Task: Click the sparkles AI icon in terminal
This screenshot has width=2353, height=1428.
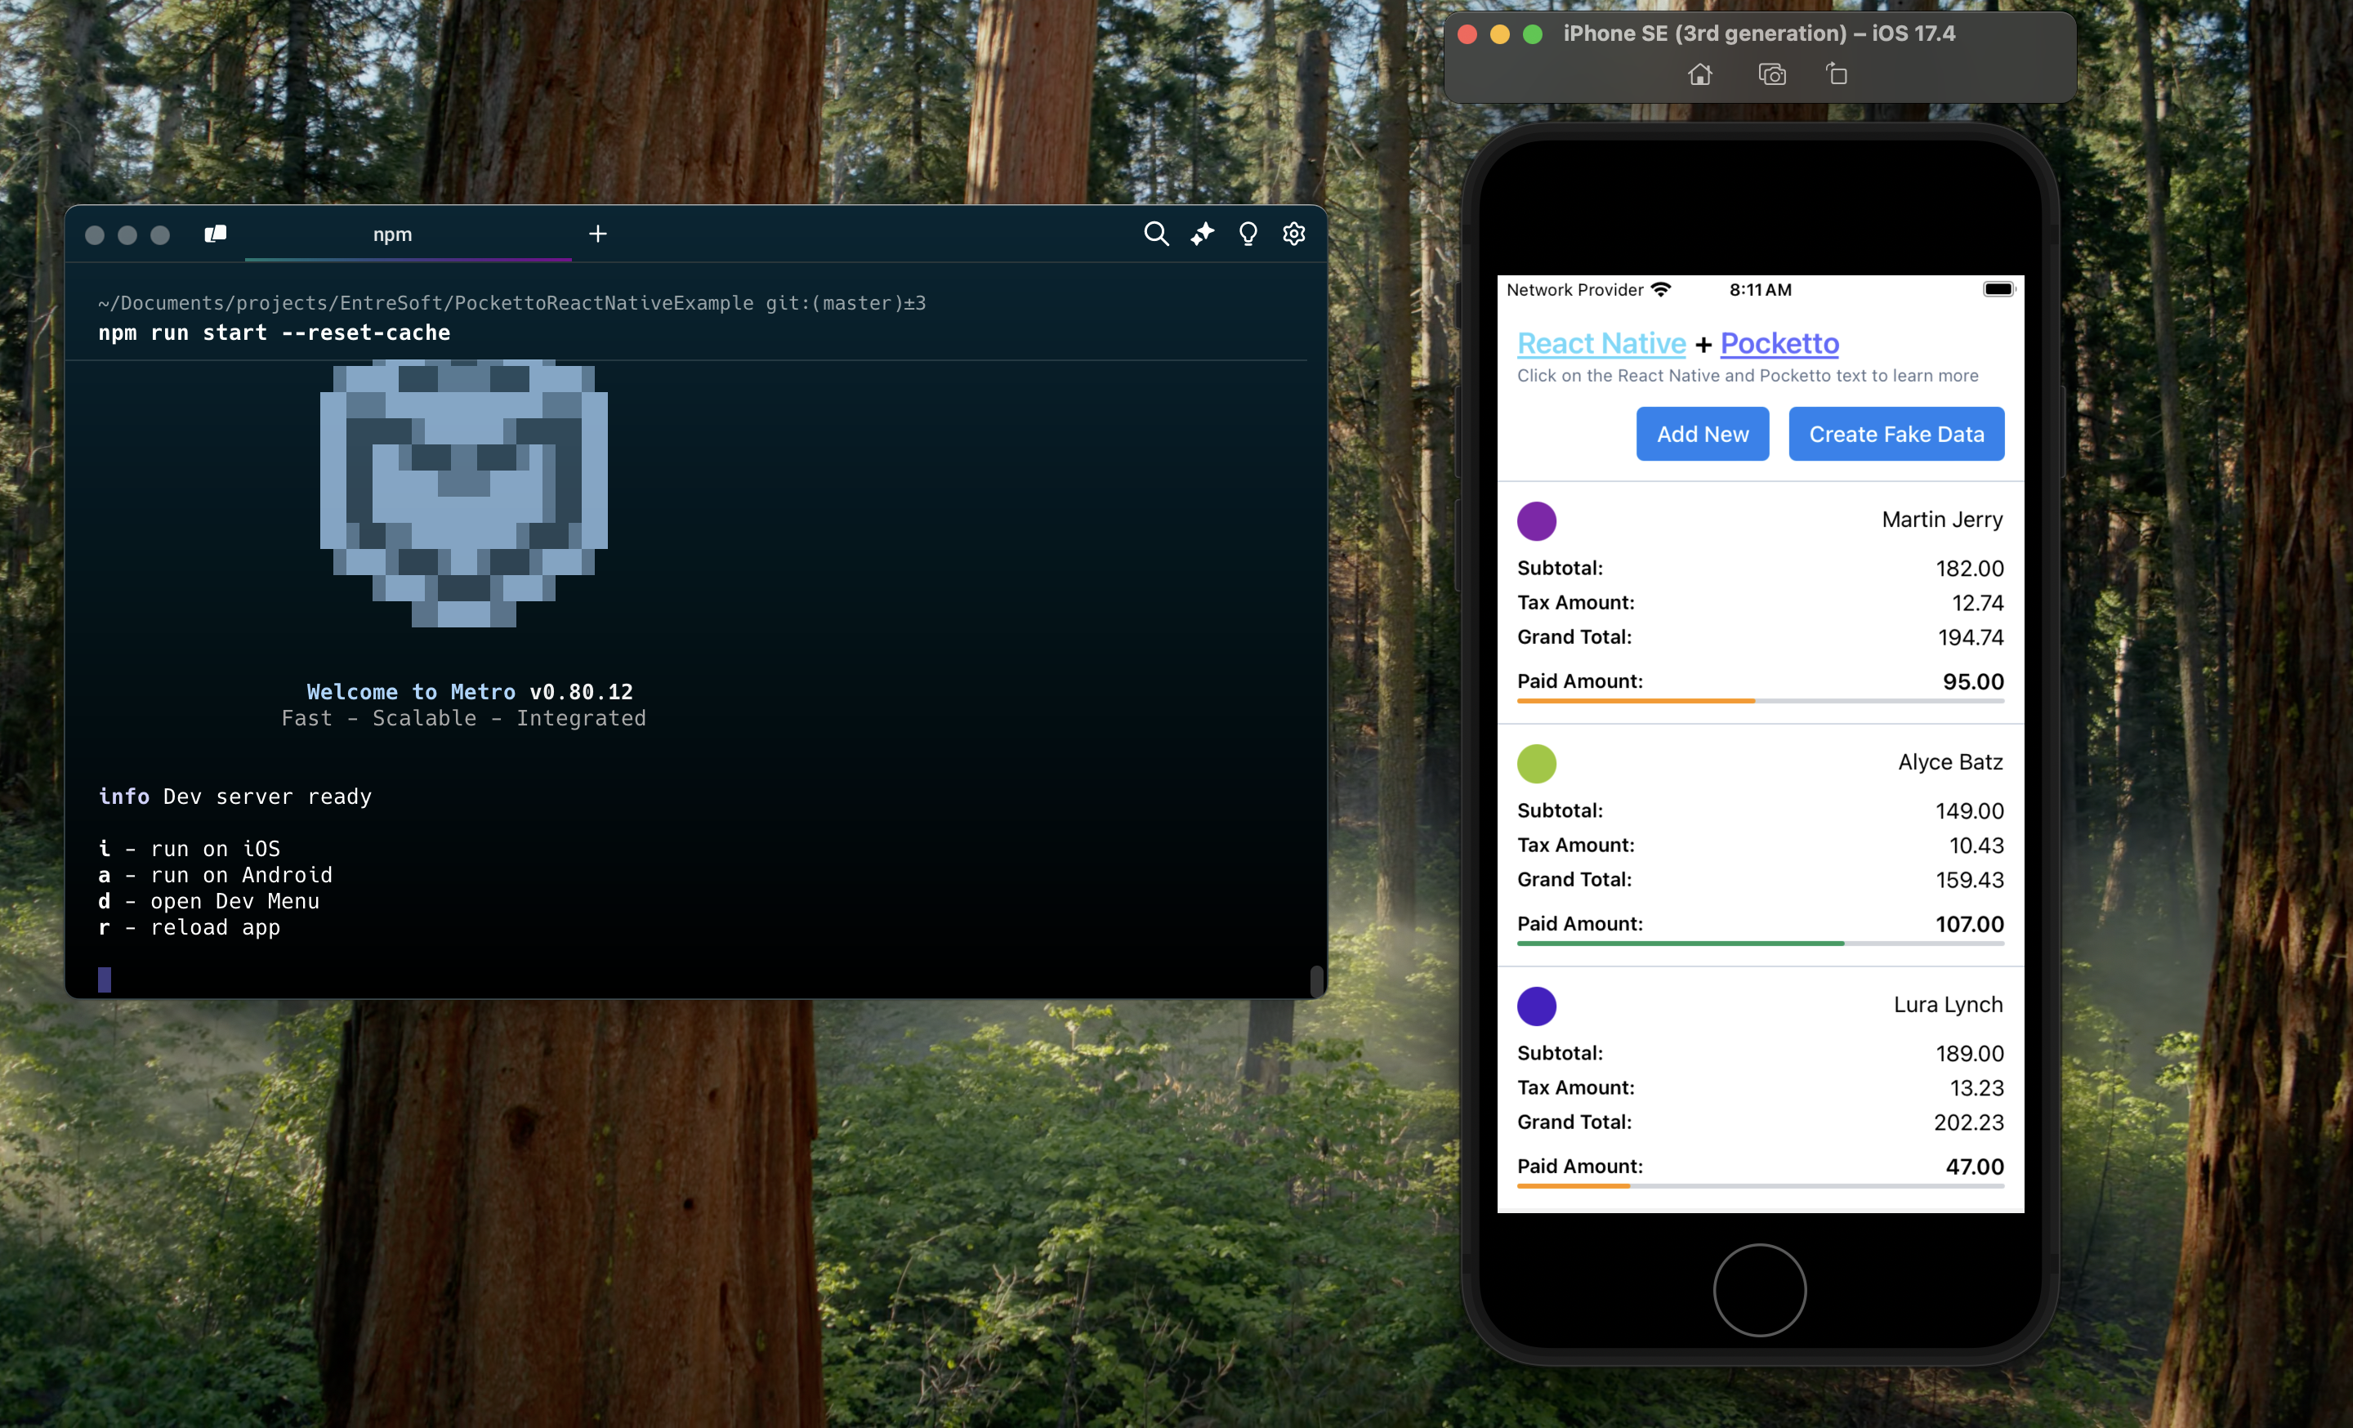Action: [1203, 234]
